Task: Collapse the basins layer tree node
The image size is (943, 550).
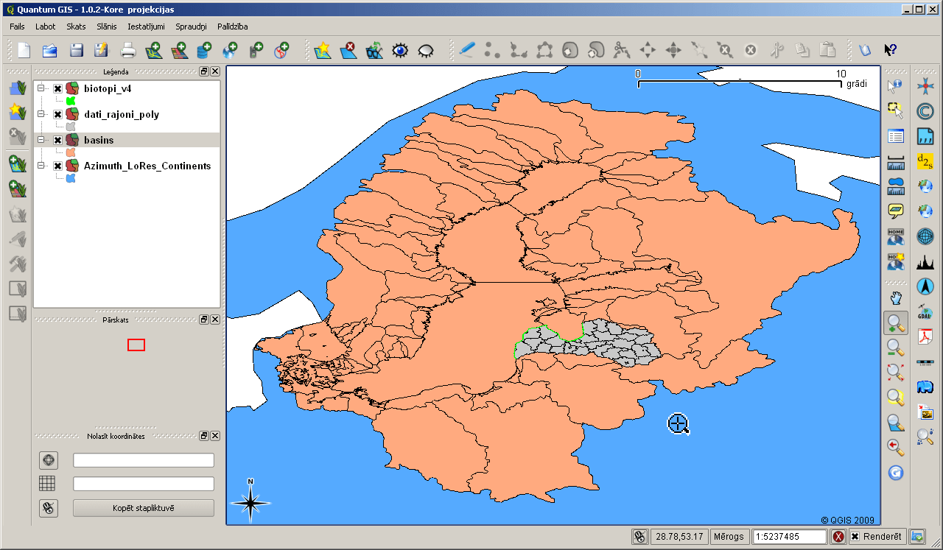Action: [41, 140]
